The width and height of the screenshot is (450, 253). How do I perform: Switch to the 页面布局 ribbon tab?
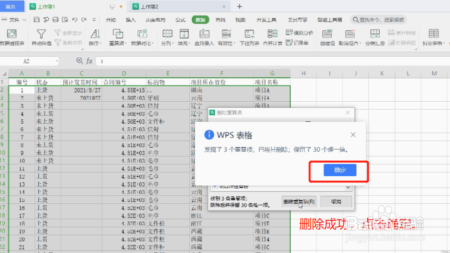click(155, 20)
